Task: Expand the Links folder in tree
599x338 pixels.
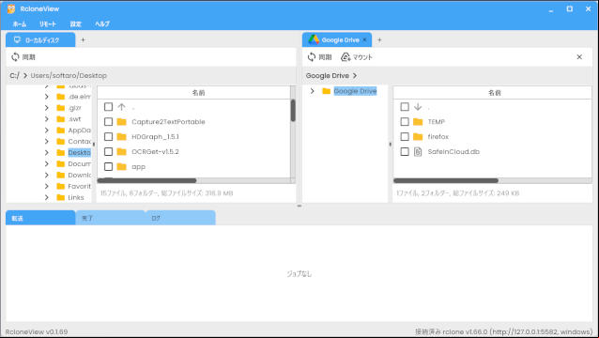Action: [x=47, y=197]
